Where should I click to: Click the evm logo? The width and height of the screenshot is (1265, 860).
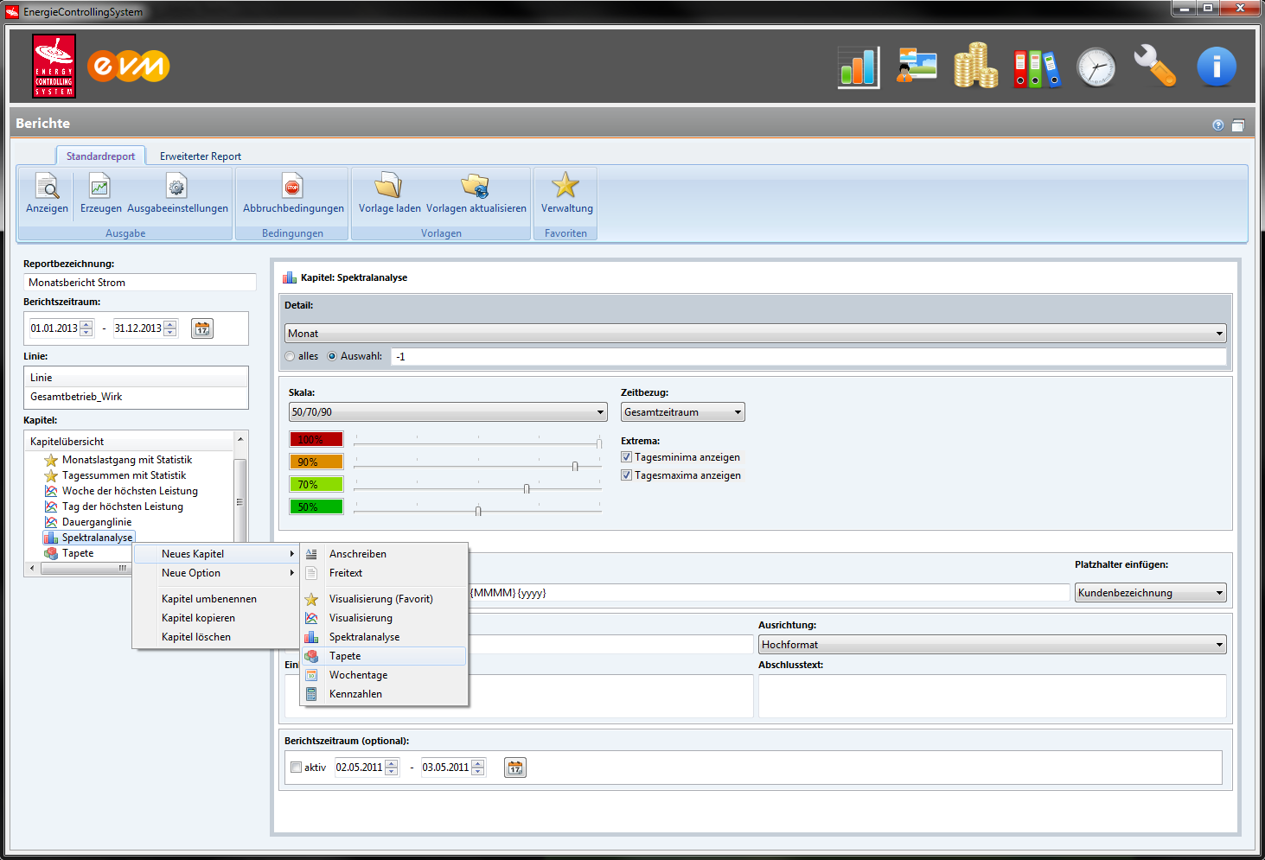point(128,66)
